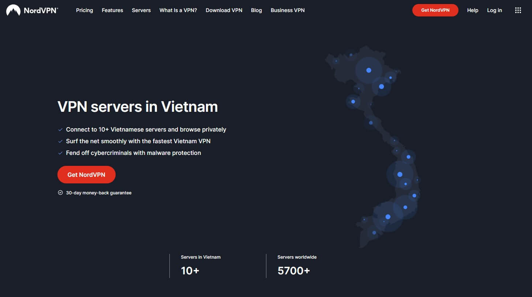This screenshot has width=532, height=297.
Task: Click Log in
Action: [x=494, y=10]
